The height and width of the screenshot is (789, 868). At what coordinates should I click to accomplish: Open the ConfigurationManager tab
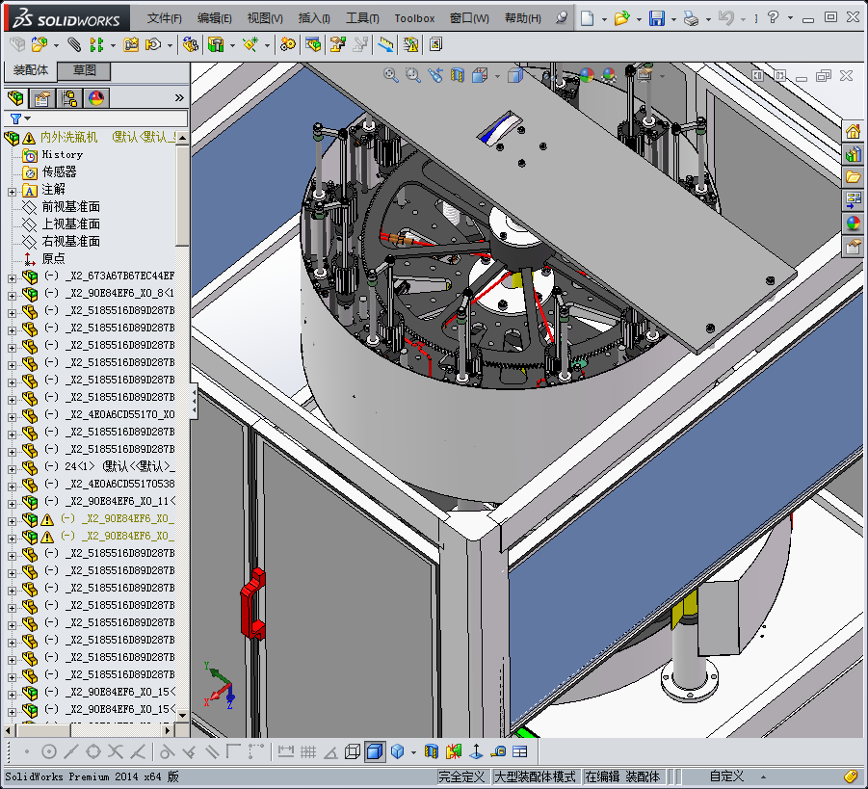pyautogui.click(x=69, y=98)
